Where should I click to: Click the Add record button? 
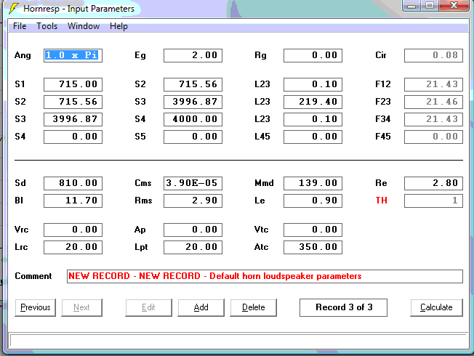pyautogui.click(x=201, y=307)
